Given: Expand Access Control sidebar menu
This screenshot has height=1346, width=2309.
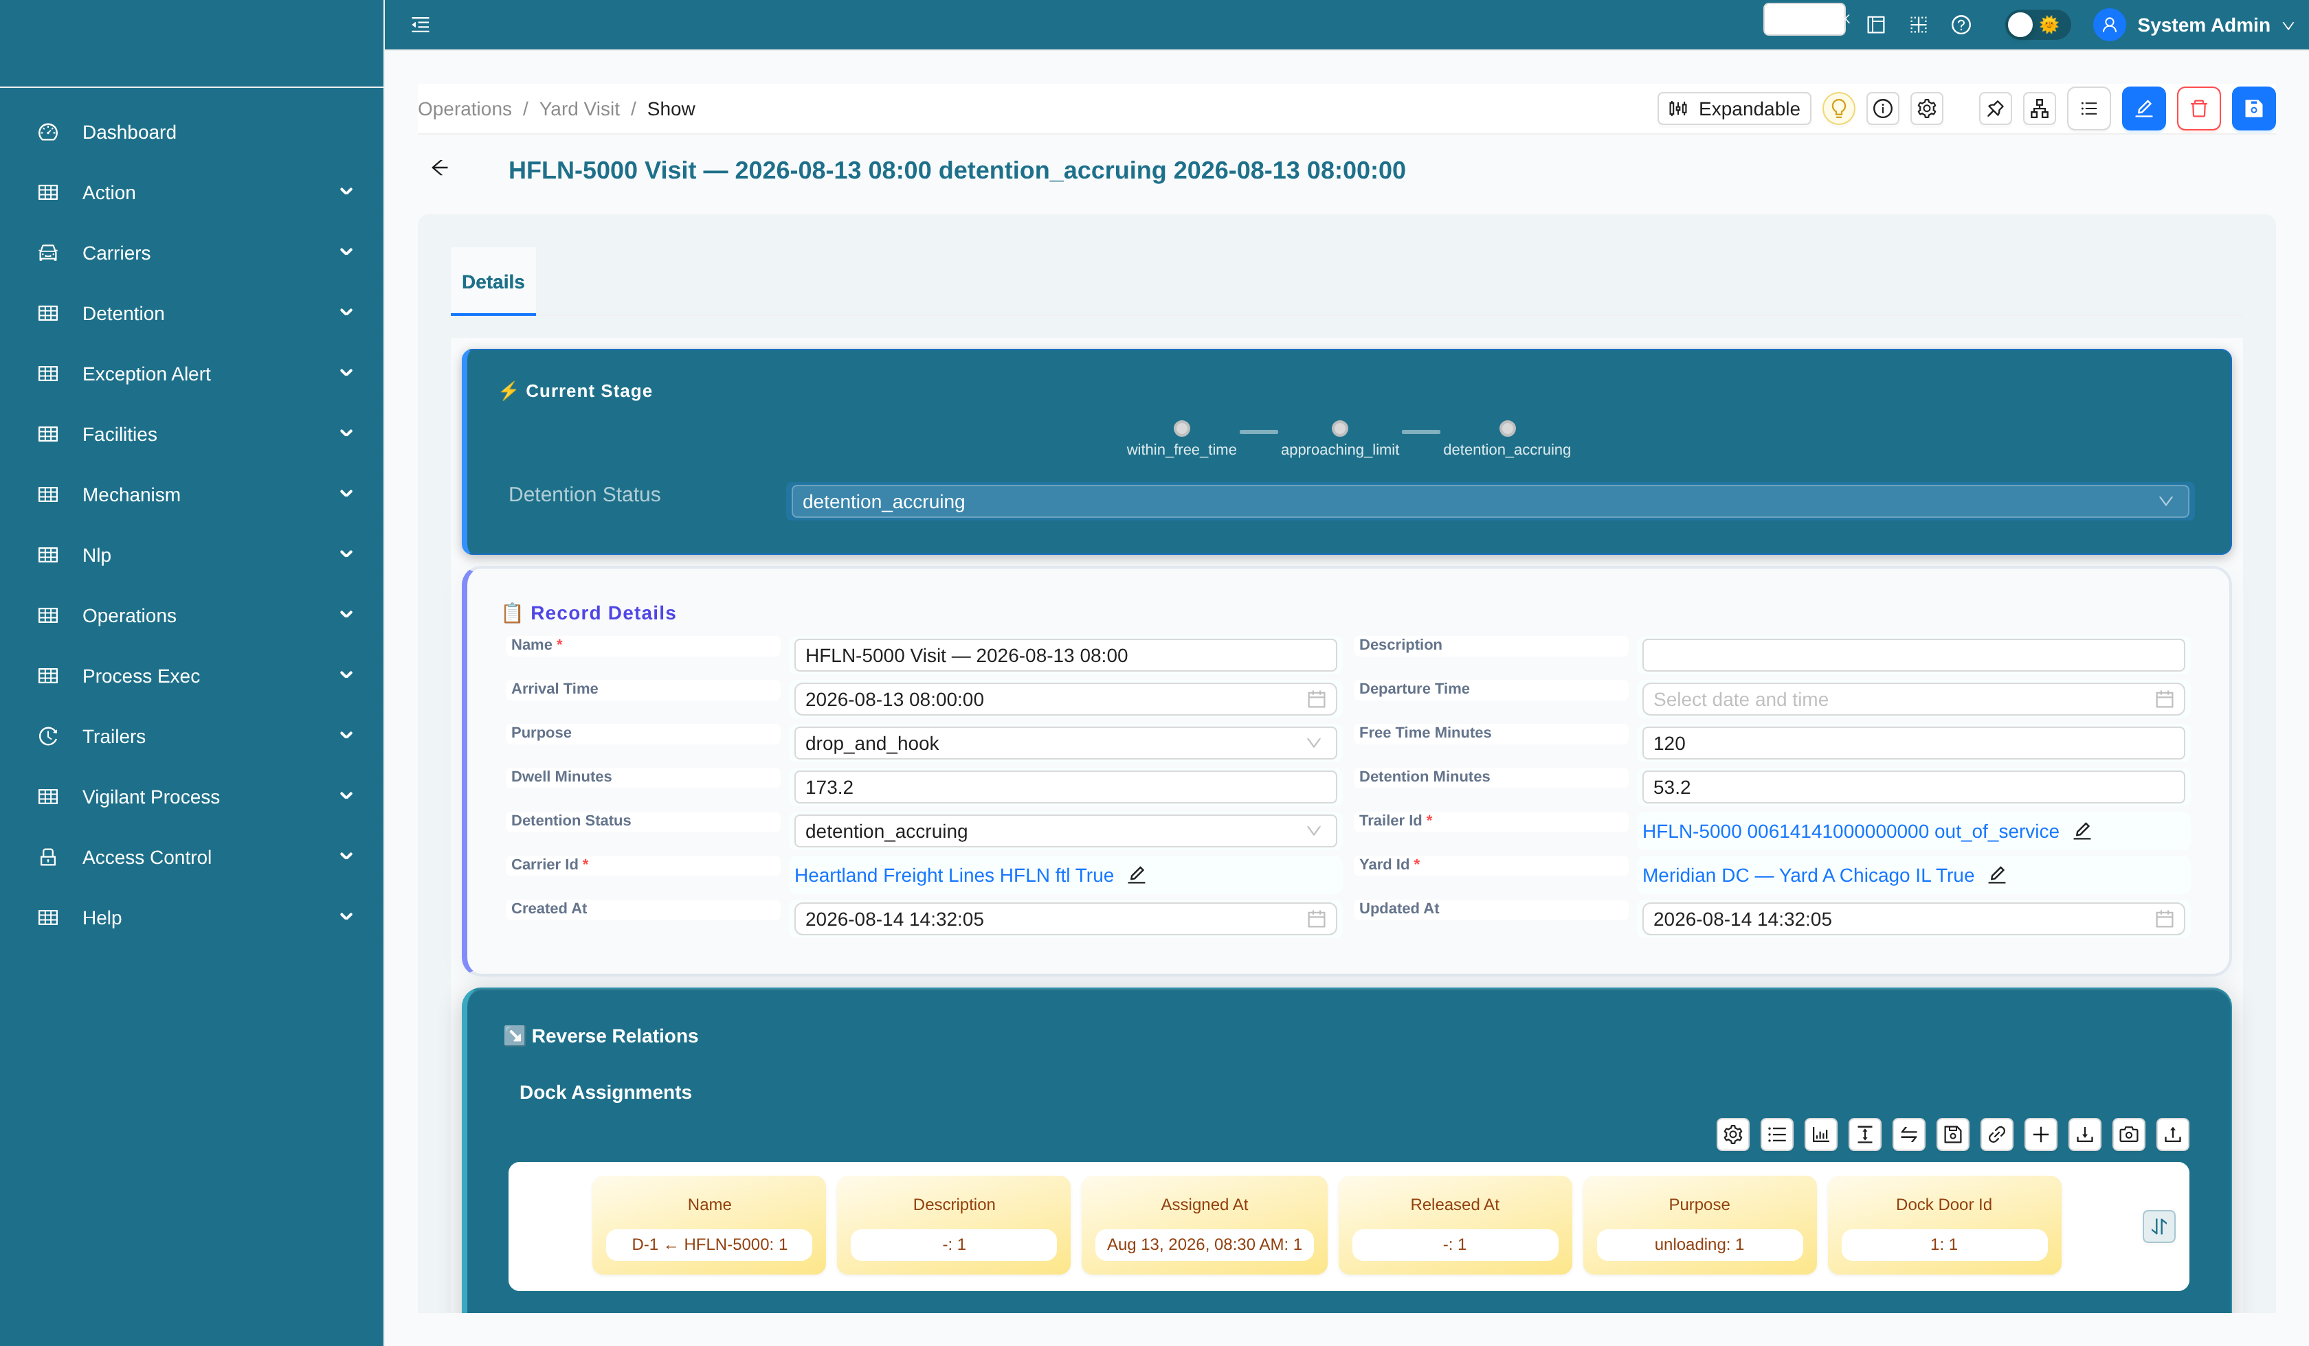Looking at the screenshot, I should pos(192,857).
